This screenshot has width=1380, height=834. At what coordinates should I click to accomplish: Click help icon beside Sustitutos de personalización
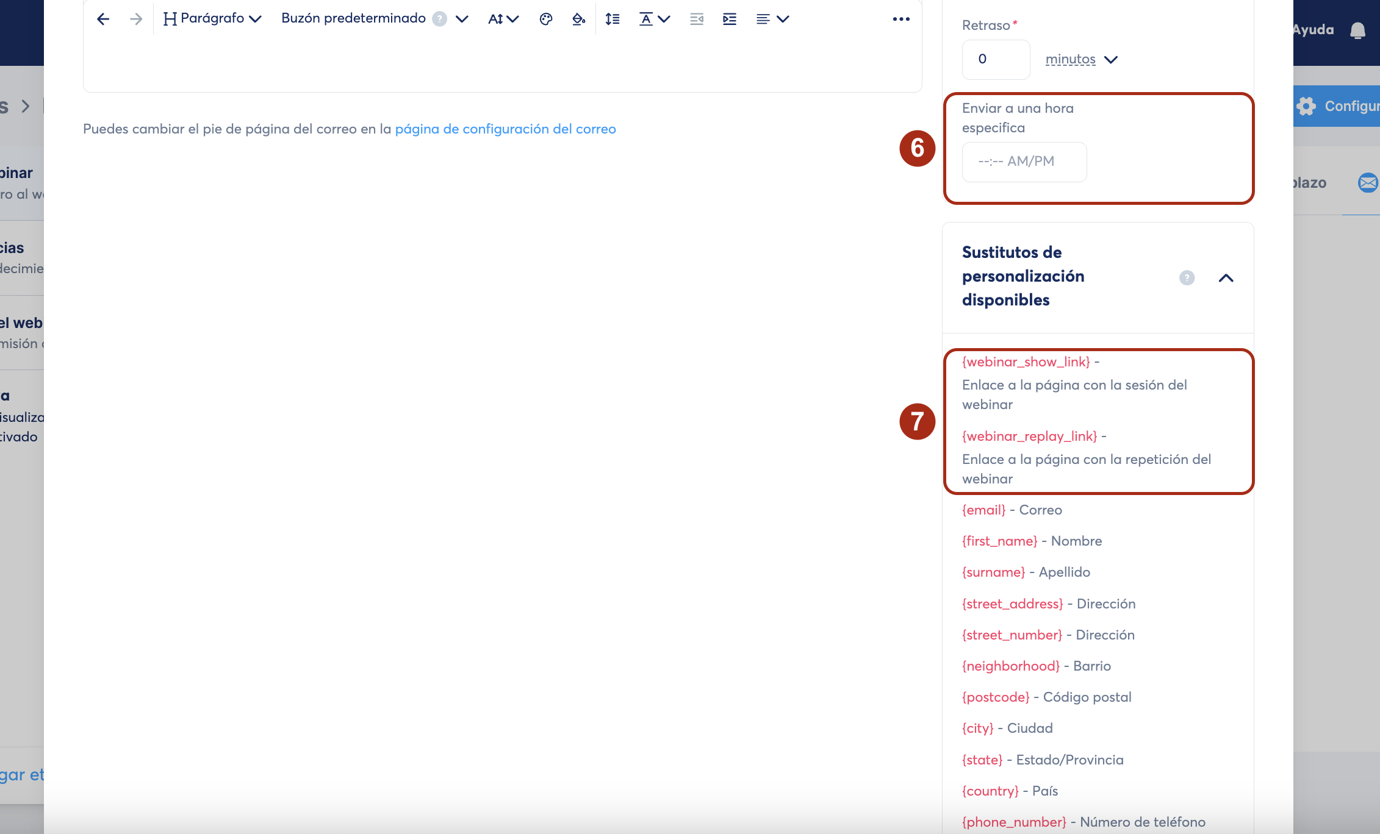click(1187, 278)
